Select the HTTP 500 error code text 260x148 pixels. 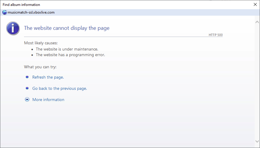216,35
